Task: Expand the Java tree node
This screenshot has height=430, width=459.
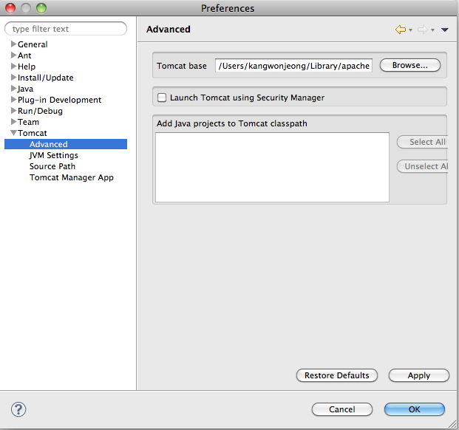Action: (x=13, y=89)
